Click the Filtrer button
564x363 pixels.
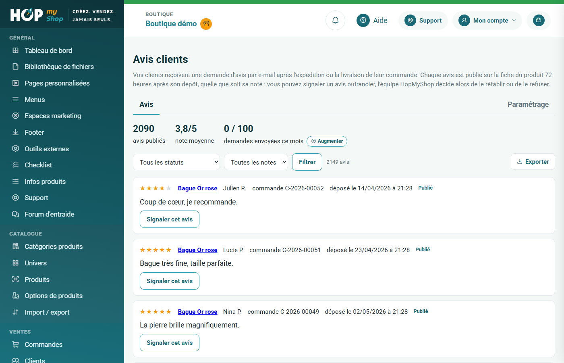tap(307, 162)
